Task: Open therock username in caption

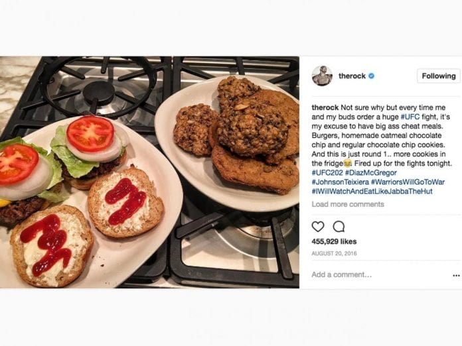Action: (x=325, y=107)
